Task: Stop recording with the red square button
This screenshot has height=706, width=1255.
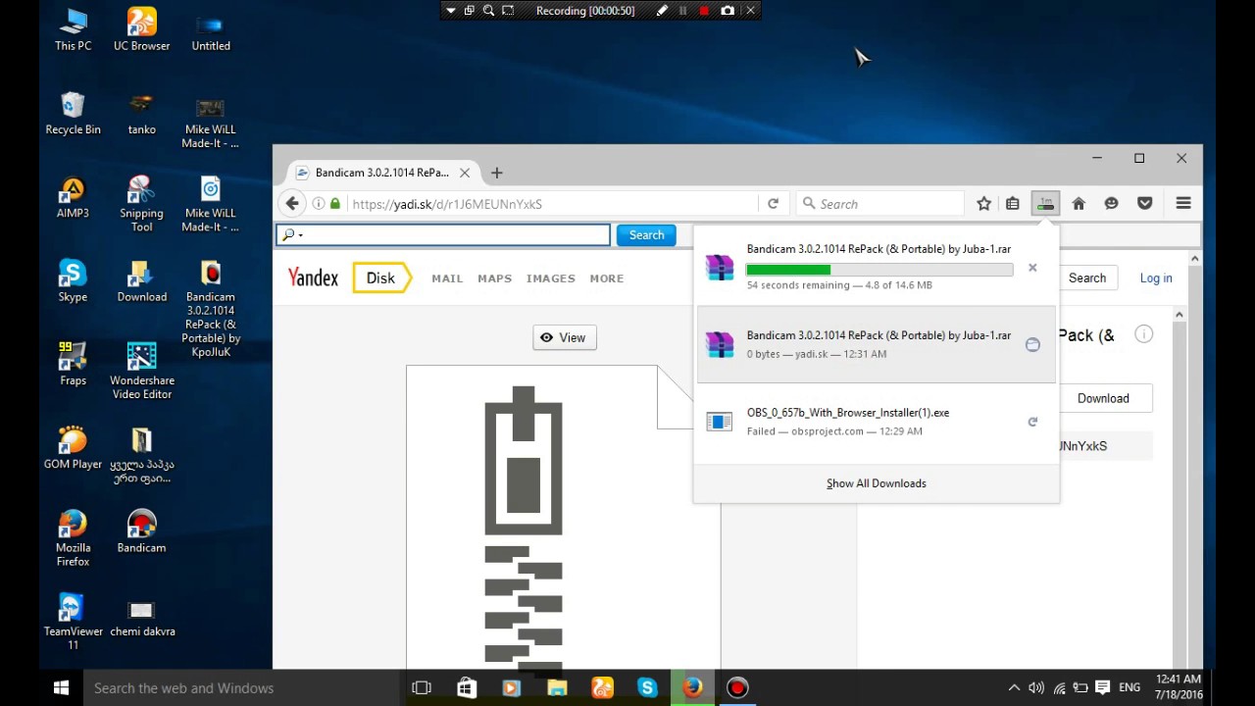Action: (x=704, y=11)
